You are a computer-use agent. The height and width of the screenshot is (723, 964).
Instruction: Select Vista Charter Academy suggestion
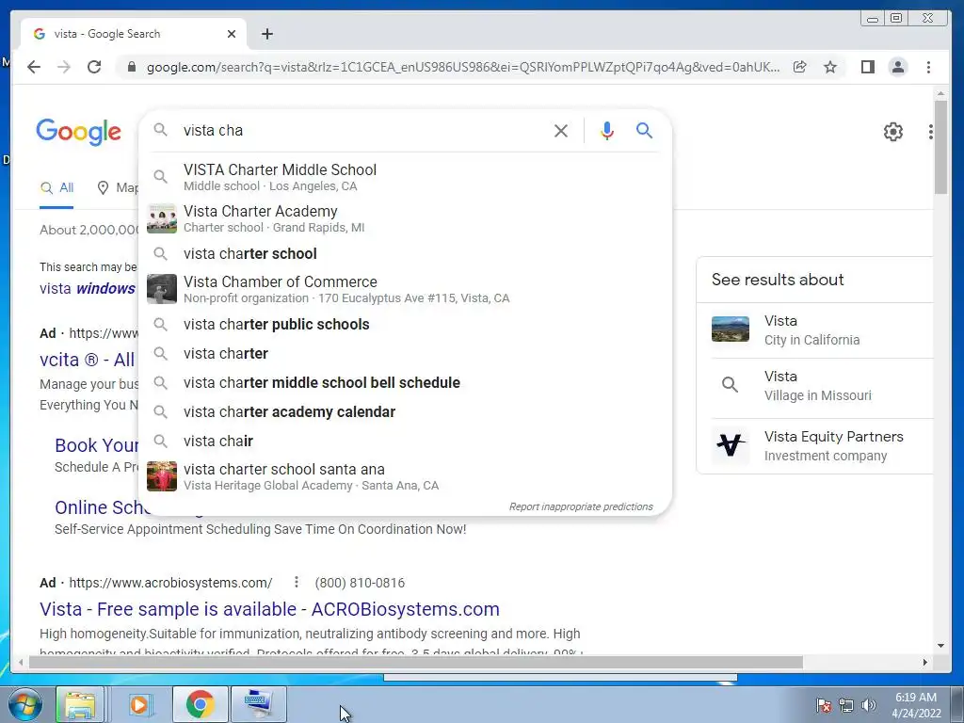[x=405, y=218]
